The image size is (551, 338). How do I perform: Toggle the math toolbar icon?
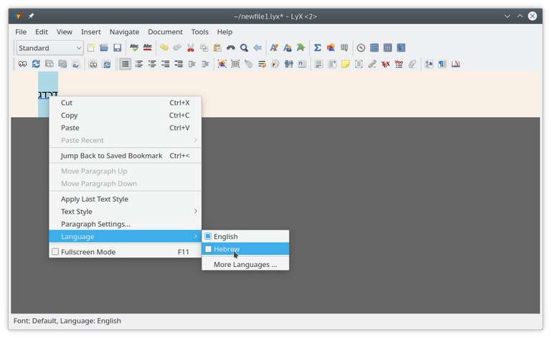(375, 48)
